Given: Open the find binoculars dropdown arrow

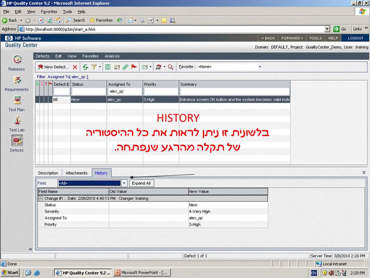Looking at the screenshot, I should (165, 67).
